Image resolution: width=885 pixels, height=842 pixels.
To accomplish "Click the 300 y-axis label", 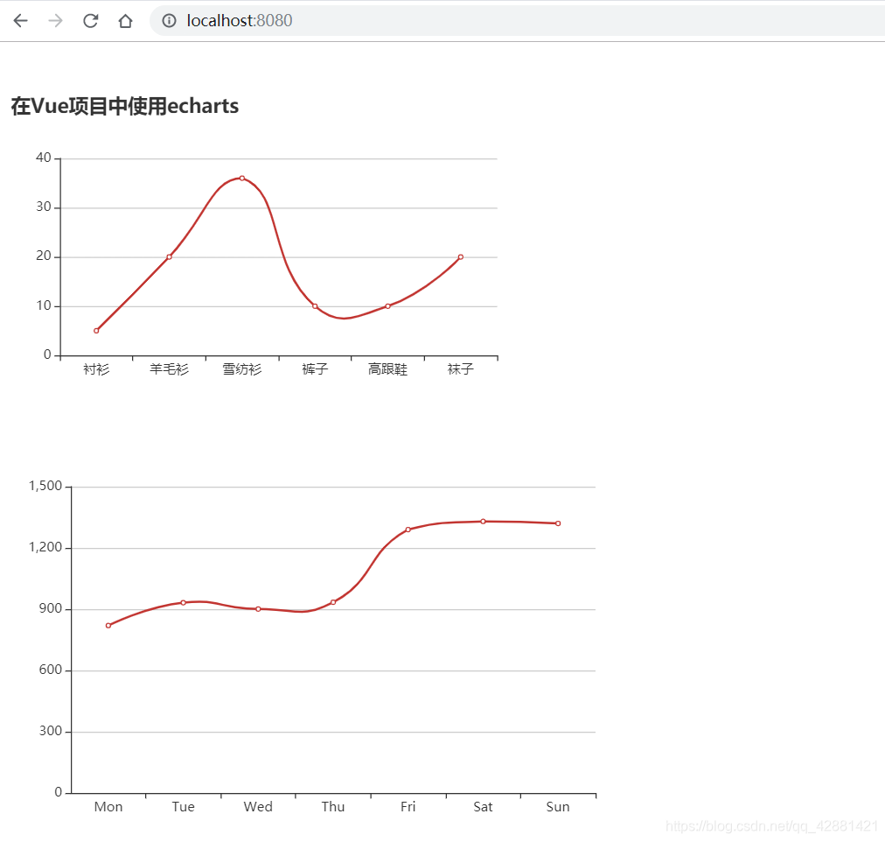I will point(51,731).
